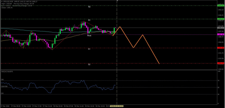
Task: Select the R2 resistance level label
Action: coord(89,7)
